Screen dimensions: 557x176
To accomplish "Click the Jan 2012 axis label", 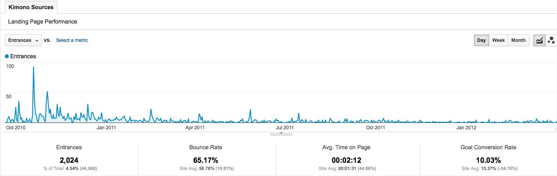I will (466, 128).
